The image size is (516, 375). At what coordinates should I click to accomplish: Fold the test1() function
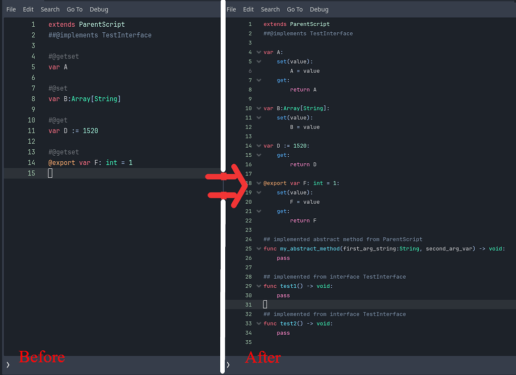tap(258, 286)
